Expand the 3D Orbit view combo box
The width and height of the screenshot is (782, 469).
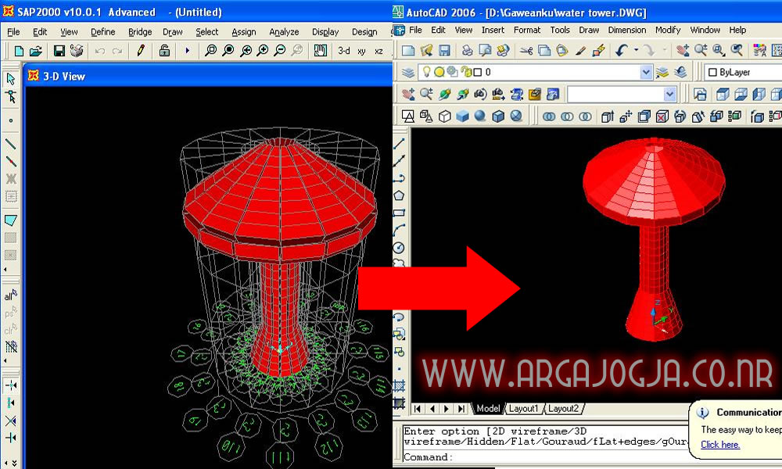coord(670,95)
